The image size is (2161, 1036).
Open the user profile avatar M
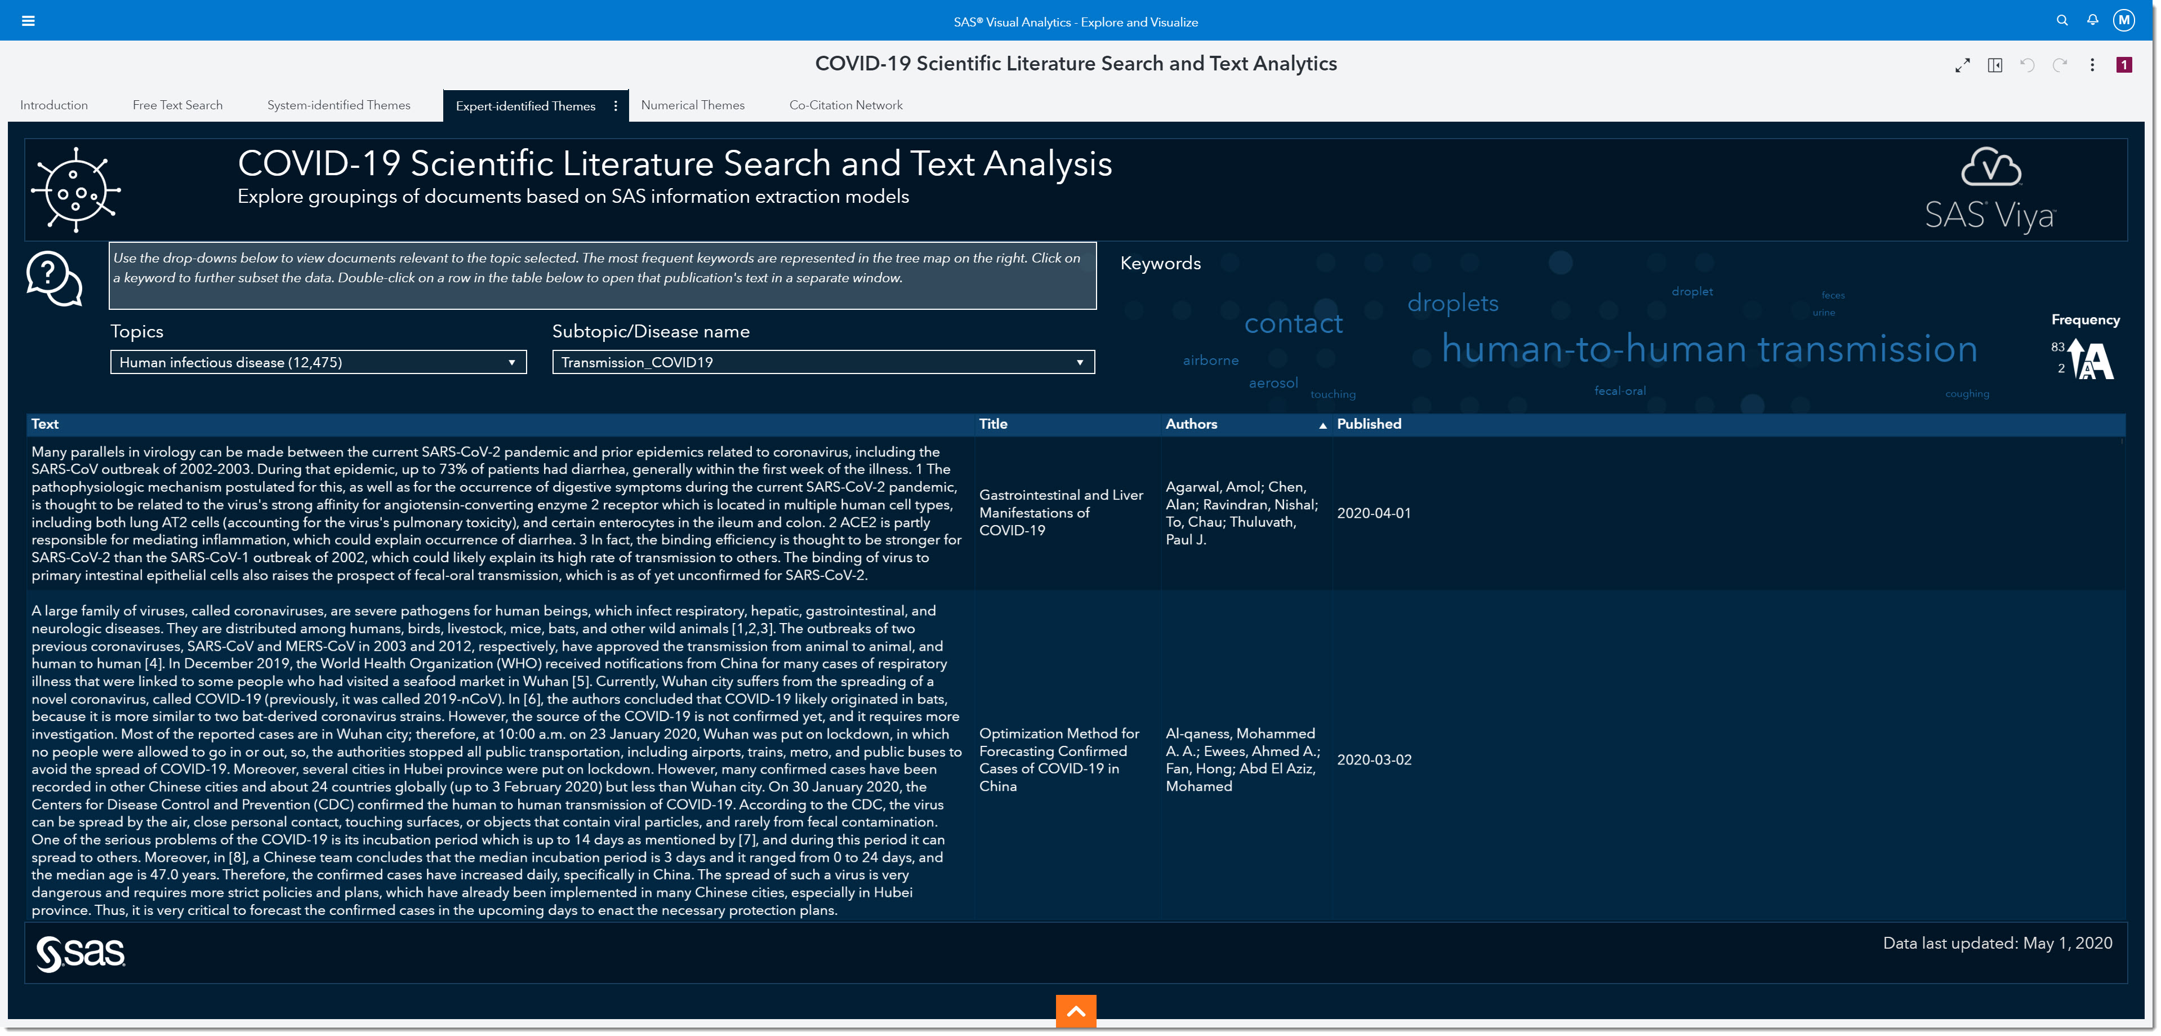pyautogui.click(x=2123, y=20)
